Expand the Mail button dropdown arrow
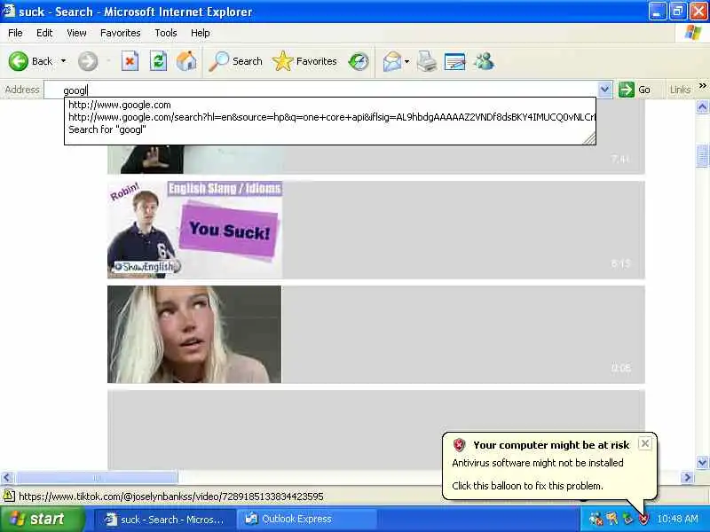This screenshot has height=532, width=710. 407,61
